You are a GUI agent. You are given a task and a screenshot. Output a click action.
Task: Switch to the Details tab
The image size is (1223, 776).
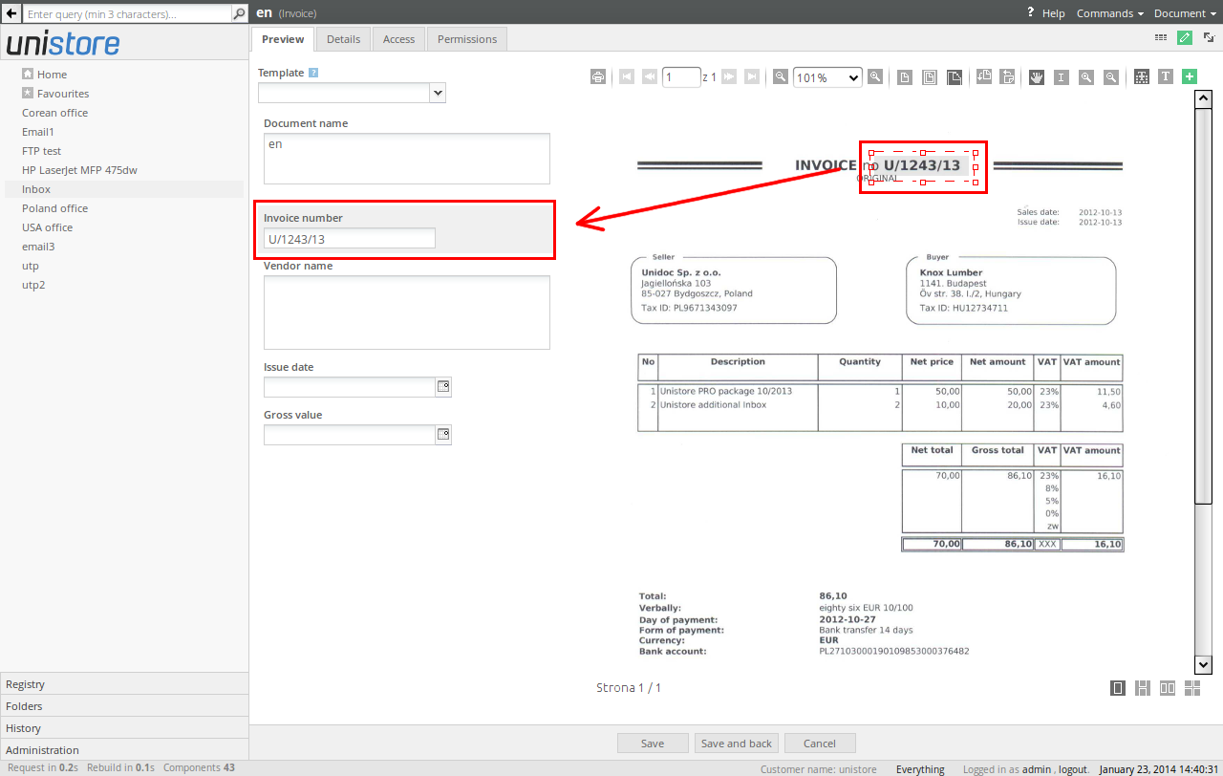tap(344, 39)
